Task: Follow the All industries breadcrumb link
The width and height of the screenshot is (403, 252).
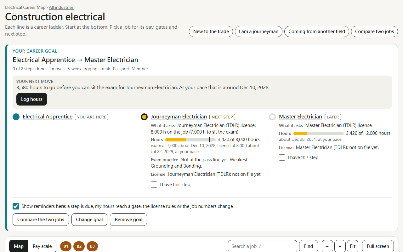Action: click(x=61, y=7)
